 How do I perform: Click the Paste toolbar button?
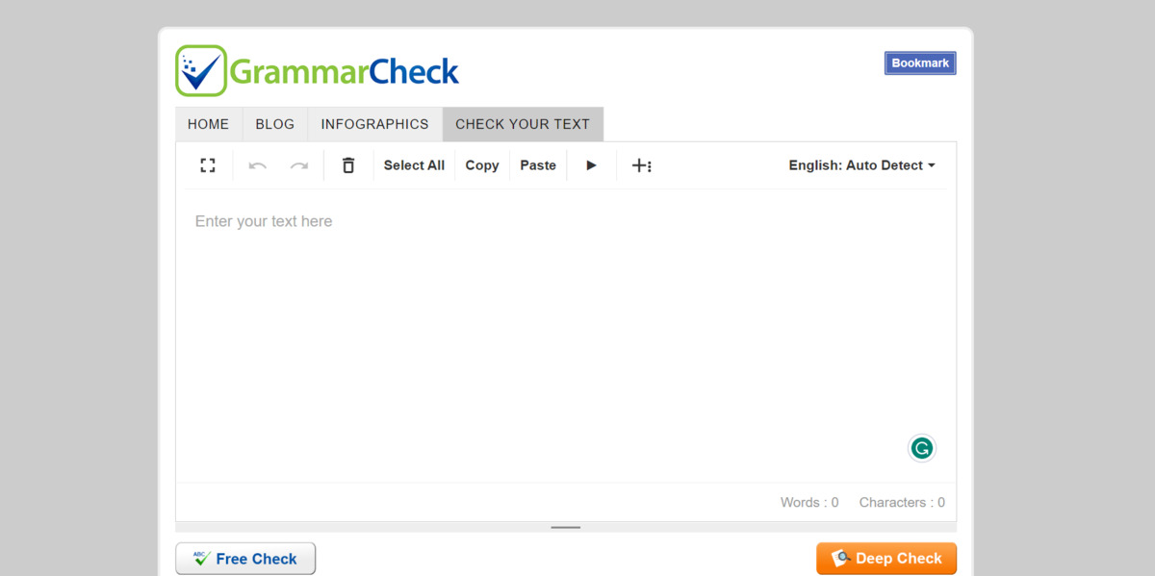pyautogui.click(x=538, y=165)
